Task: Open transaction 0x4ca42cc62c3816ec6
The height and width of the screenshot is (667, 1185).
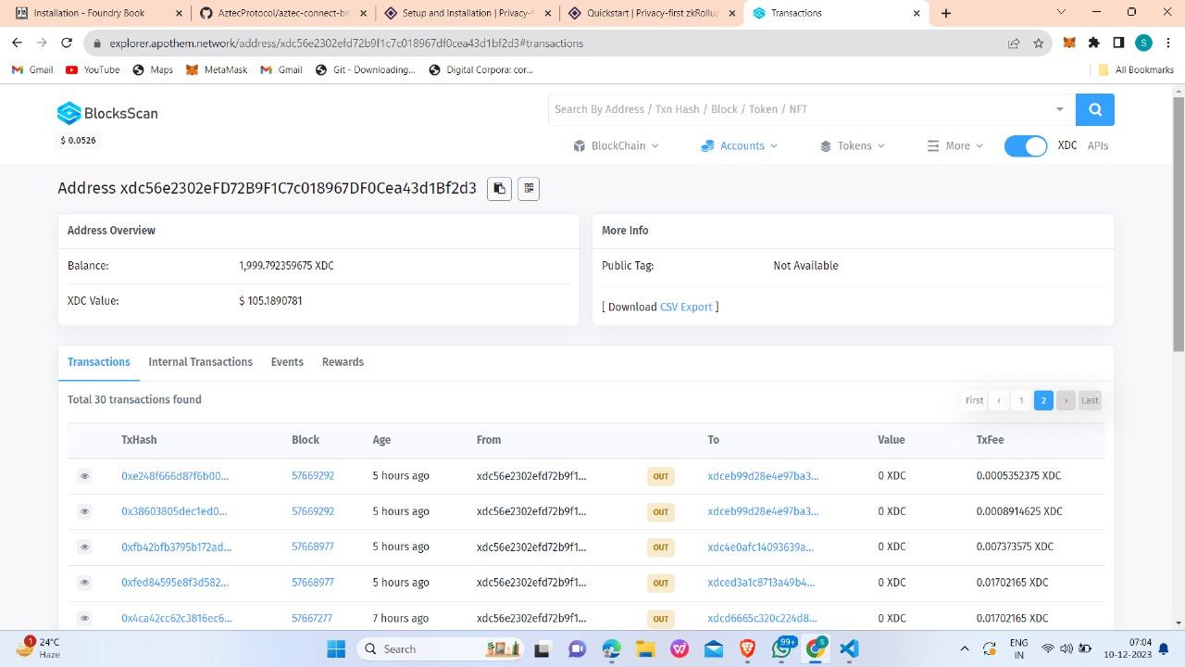Action: 177,618
